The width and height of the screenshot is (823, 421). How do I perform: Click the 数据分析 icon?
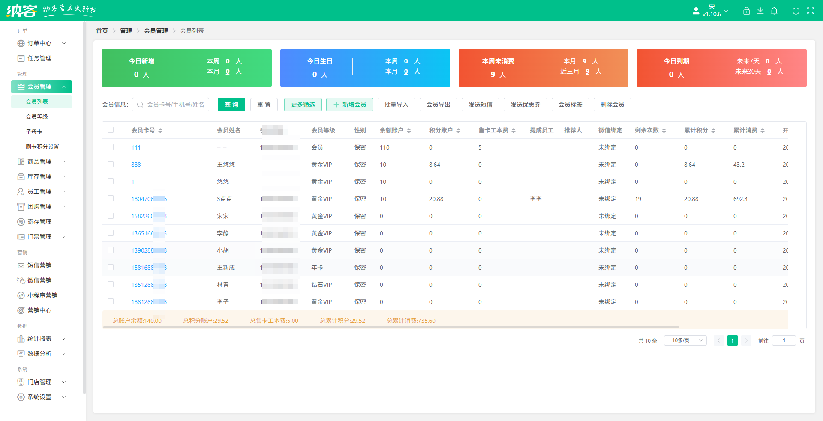(x=21, y=354)
